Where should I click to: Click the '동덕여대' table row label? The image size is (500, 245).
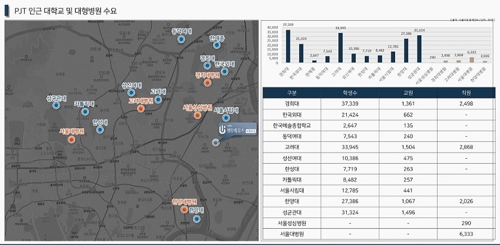coord(292,136)
